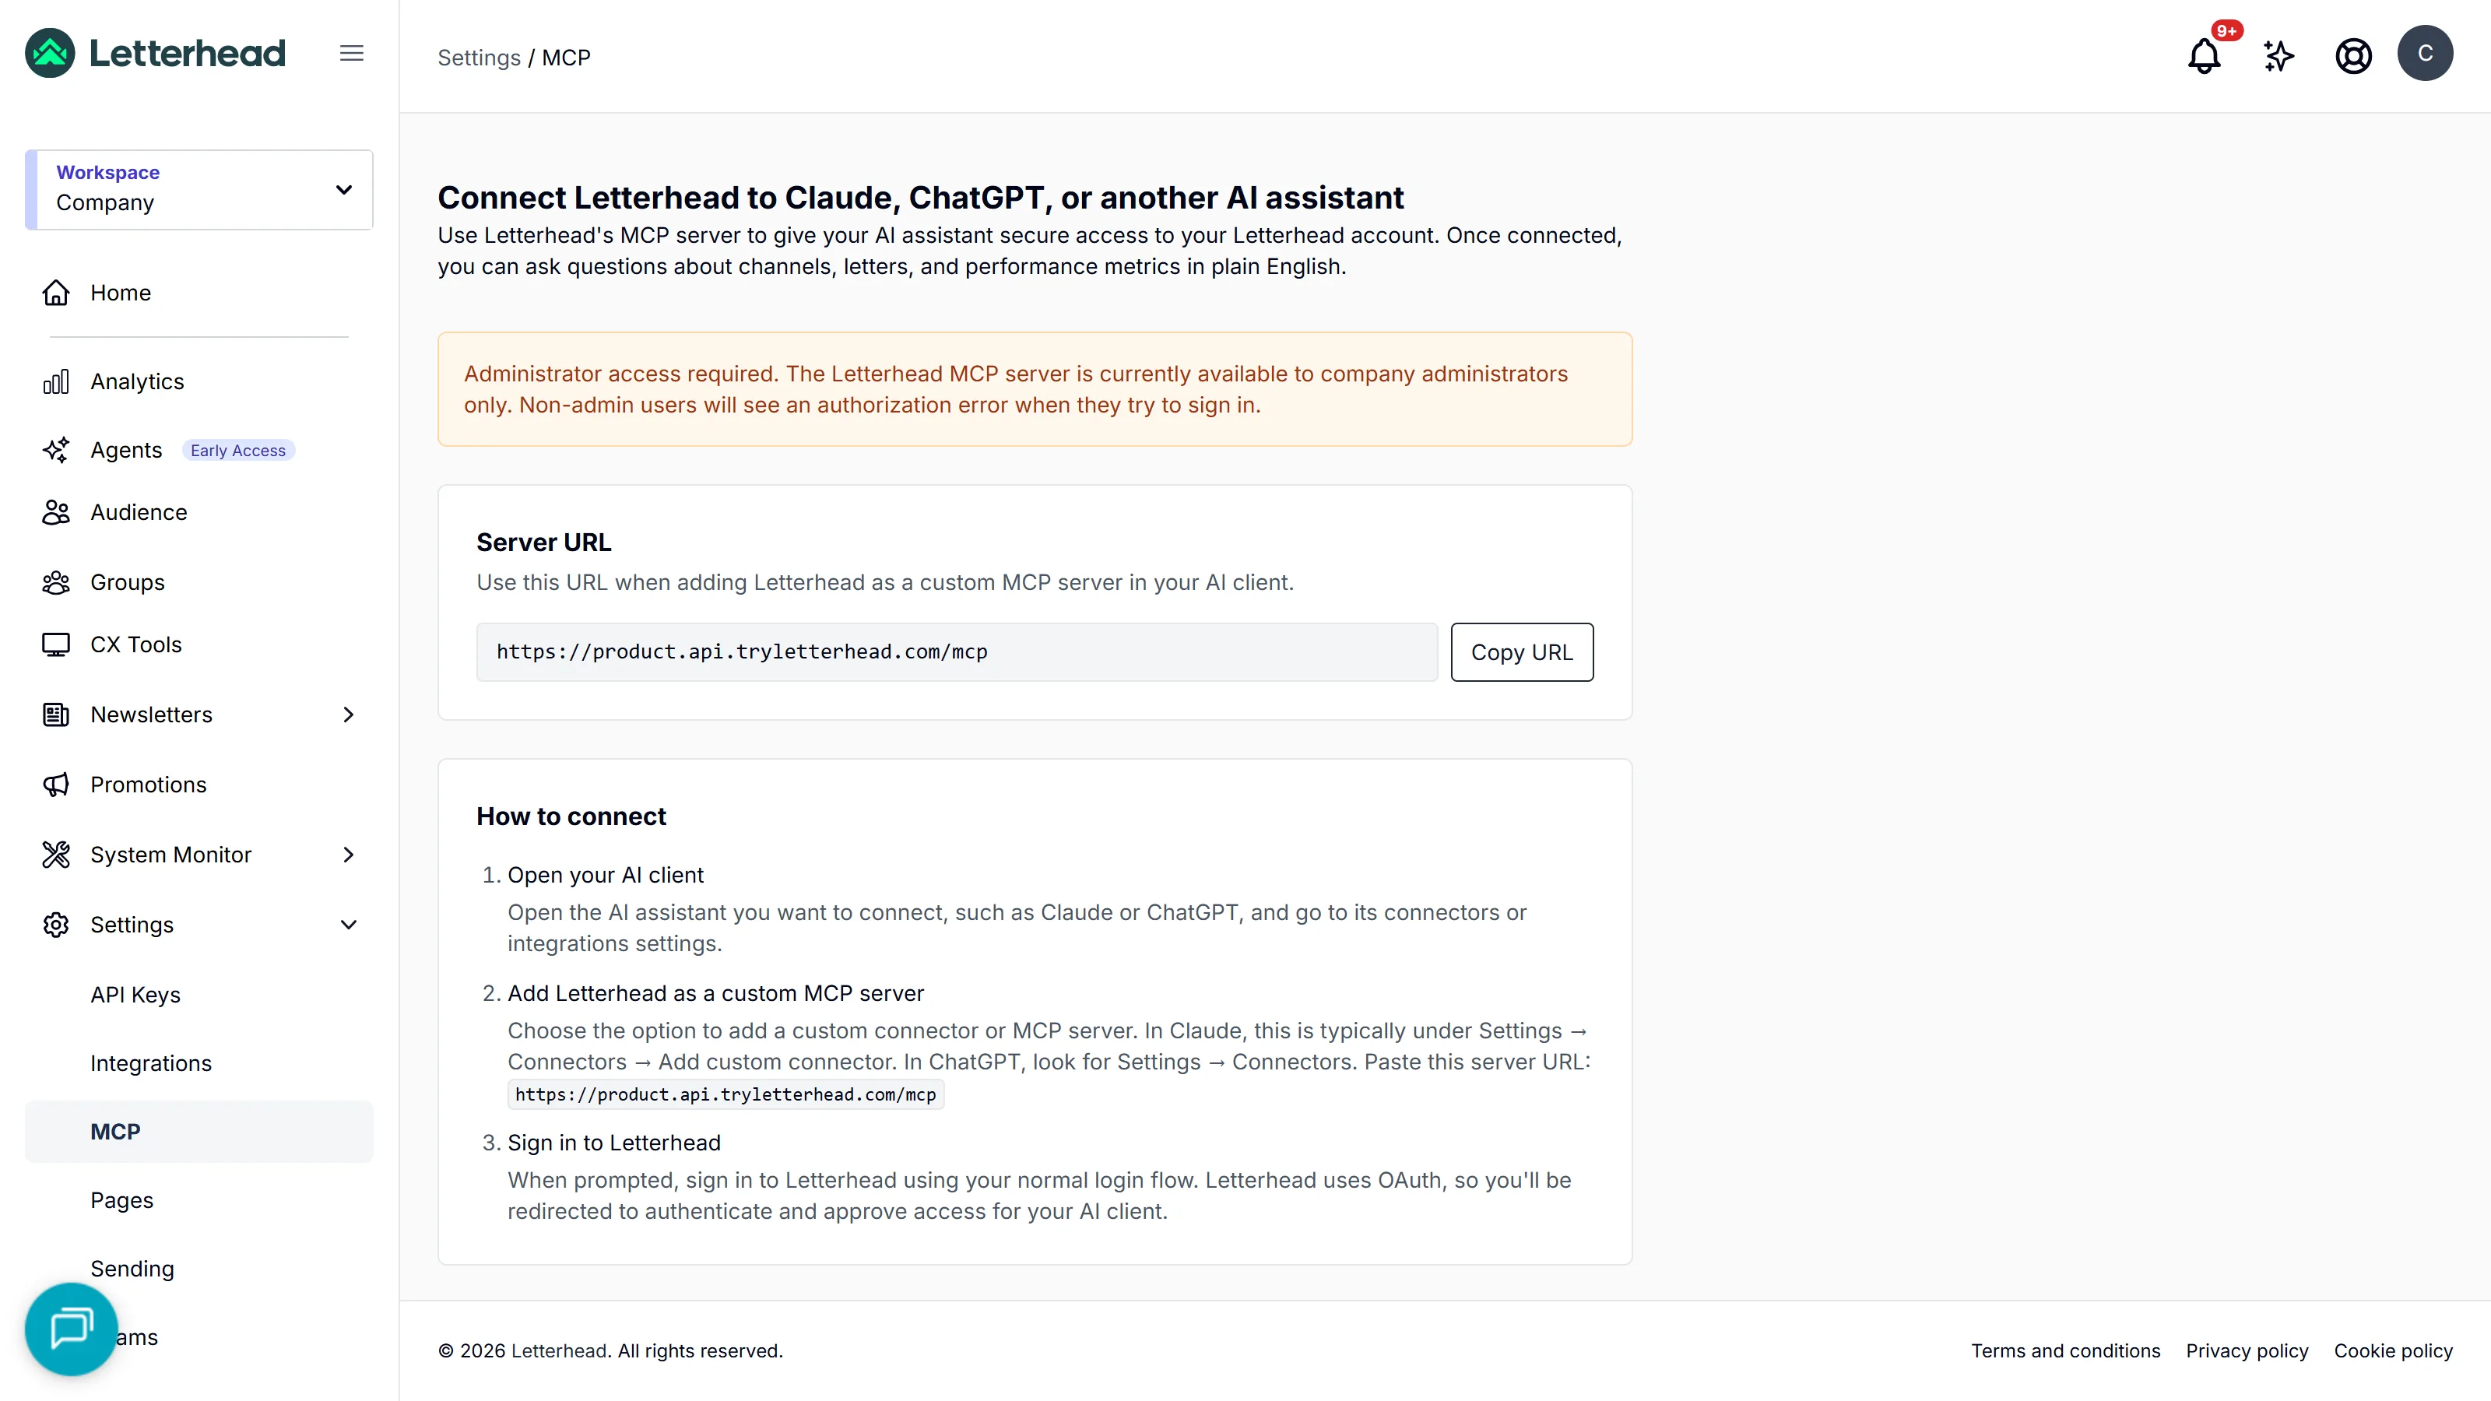Click the Copy URL button
Image resolution: width=2491 pixels, height=1401 pixels.
click(x=1522, y=653)
